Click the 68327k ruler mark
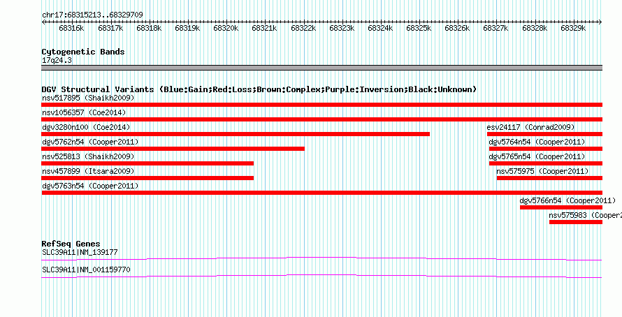 [496, 29]
